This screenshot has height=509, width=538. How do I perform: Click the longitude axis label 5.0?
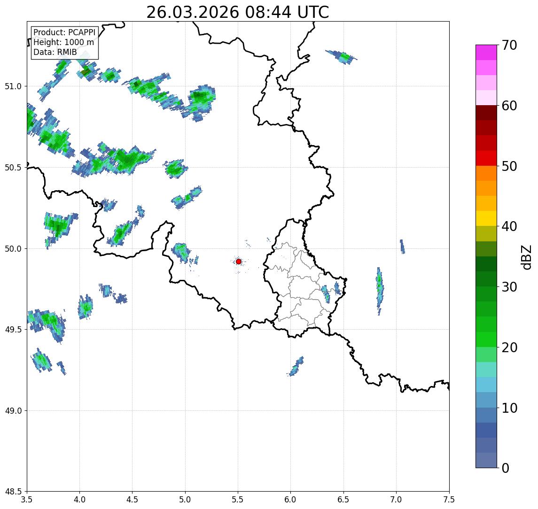(x=185, y=500)
